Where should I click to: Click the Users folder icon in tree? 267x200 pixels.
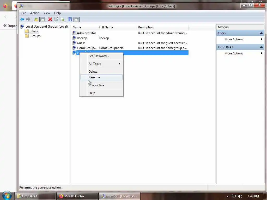(x=27, y=31)
